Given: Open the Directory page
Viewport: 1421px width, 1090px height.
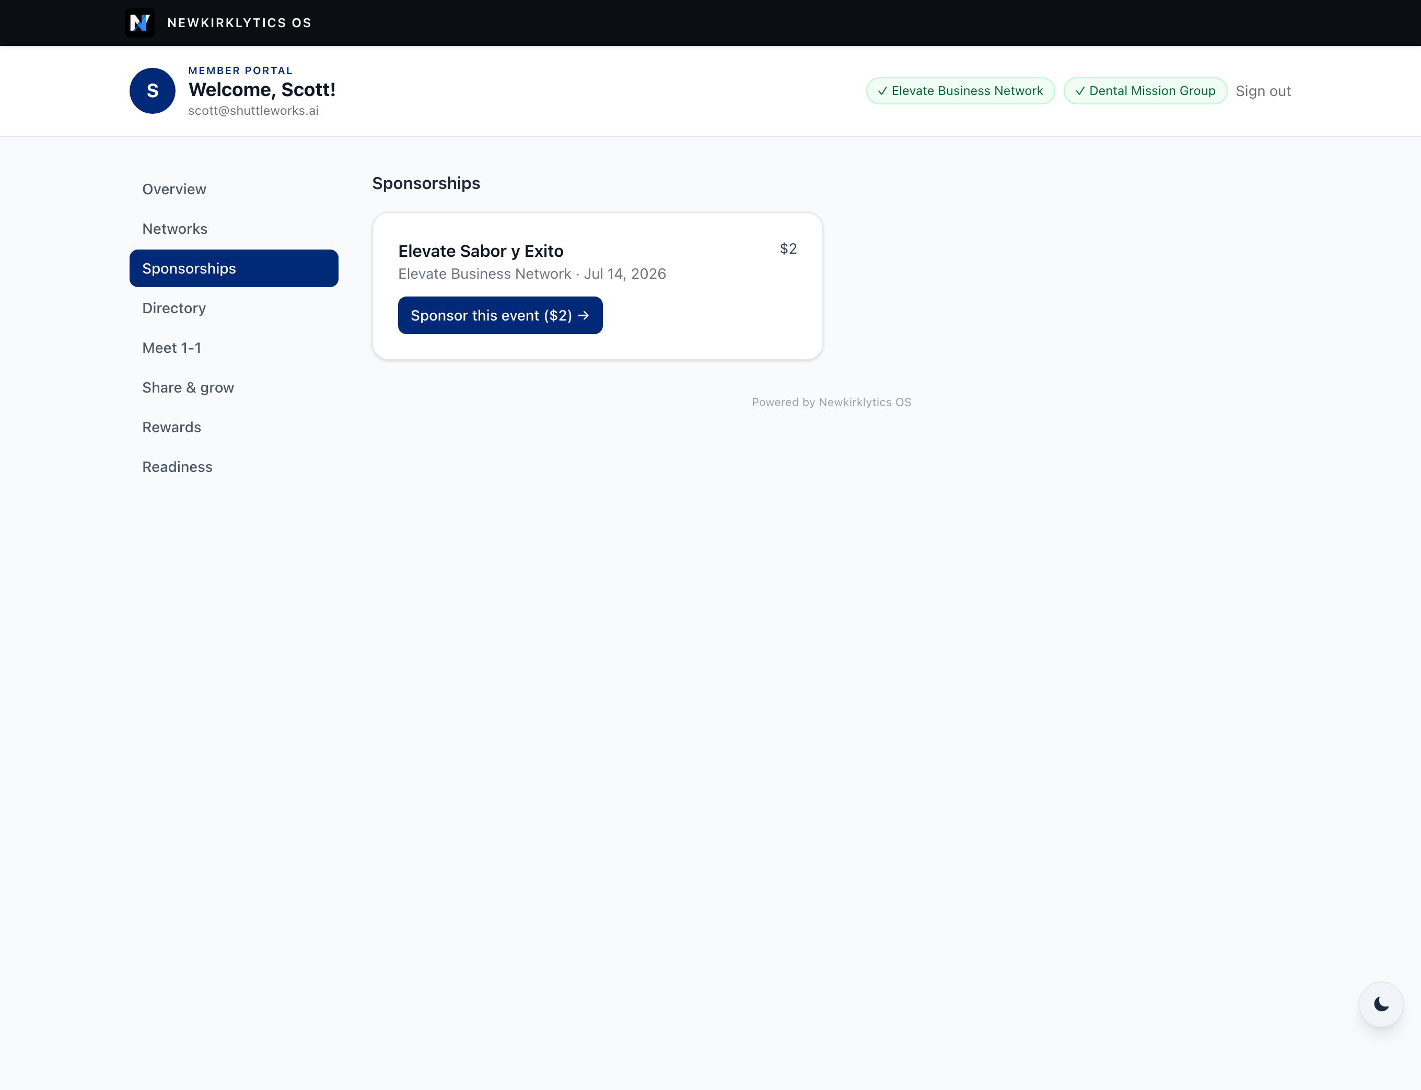Looking at the screenshot, I should (x=234, y=308).
